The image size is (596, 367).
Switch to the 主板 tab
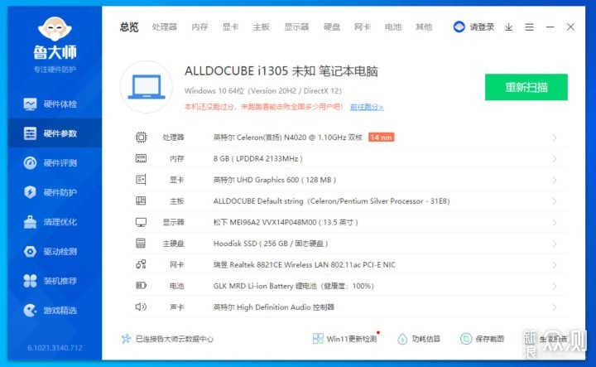(x=261, y=27)
